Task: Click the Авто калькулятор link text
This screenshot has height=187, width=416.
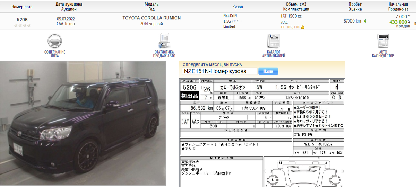Action: (x=383, y=54)
